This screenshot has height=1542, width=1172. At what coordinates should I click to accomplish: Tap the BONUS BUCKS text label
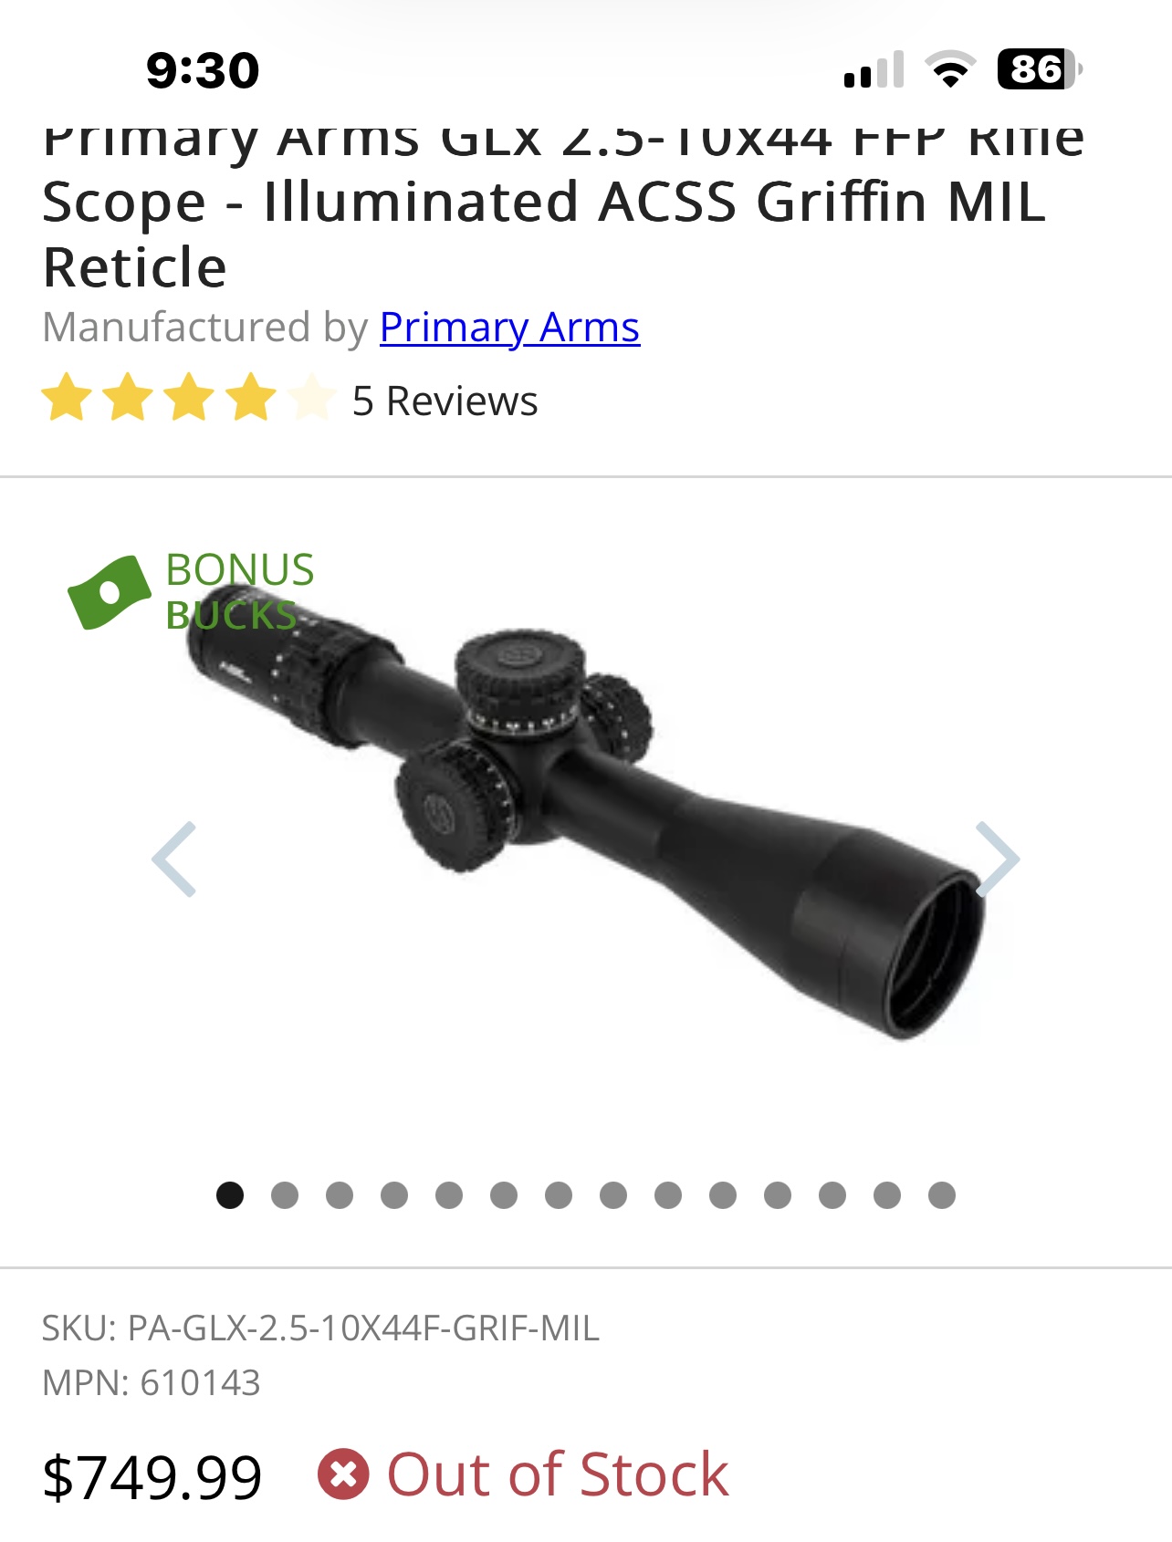[240, 591]
